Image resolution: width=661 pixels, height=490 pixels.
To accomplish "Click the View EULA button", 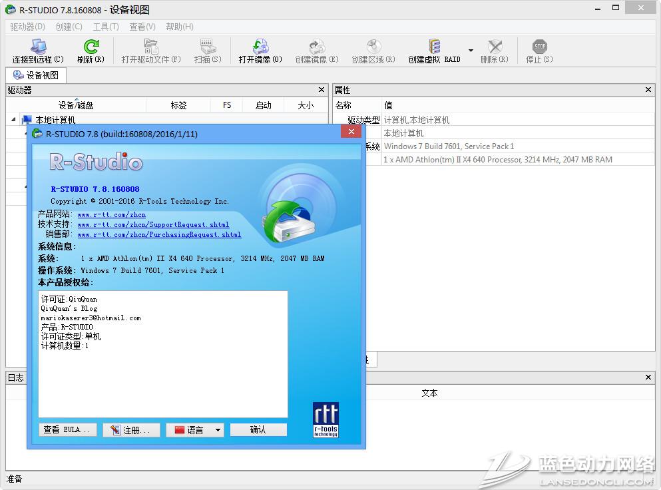I will (68, 430).
